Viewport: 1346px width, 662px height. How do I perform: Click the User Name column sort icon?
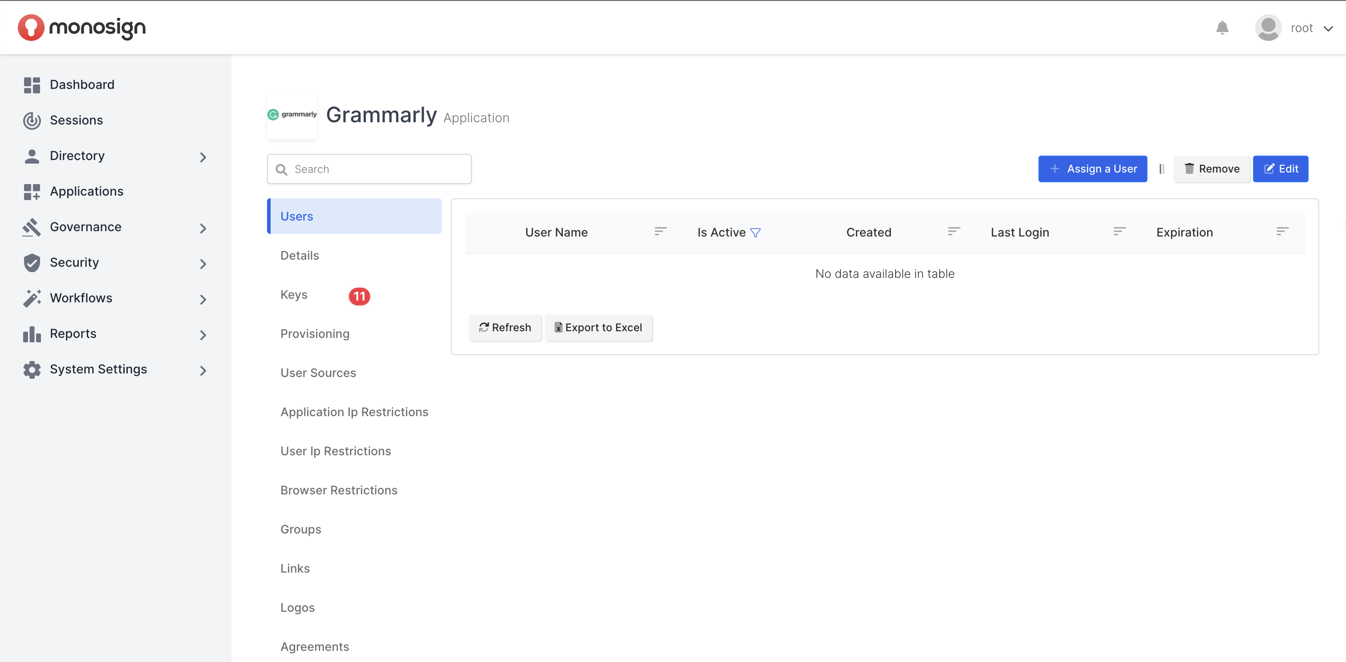tap(661, 231)
